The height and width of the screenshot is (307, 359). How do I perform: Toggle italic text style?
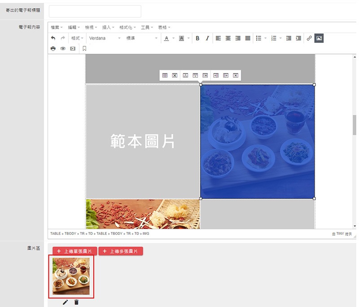(x=207, y=39)
